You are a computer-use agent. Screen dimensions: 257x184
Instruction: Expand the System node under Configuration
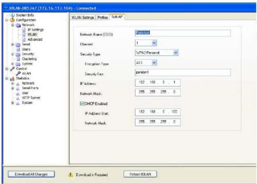click(13, 64)
